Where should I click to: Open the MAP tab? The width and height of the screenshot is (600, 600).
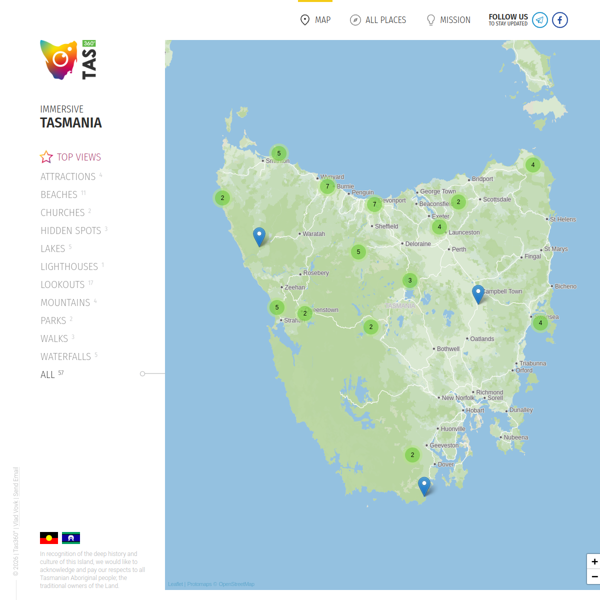point(315,20)
